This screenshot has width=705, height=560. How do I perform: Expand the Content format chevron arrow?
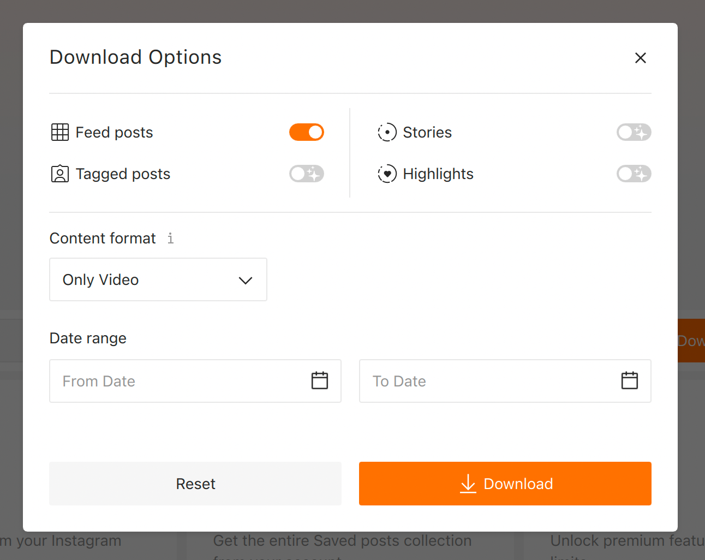[246, 280]
